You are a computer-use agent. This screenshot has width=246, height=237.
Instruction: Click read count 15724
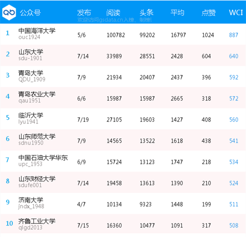pos(114,162)
